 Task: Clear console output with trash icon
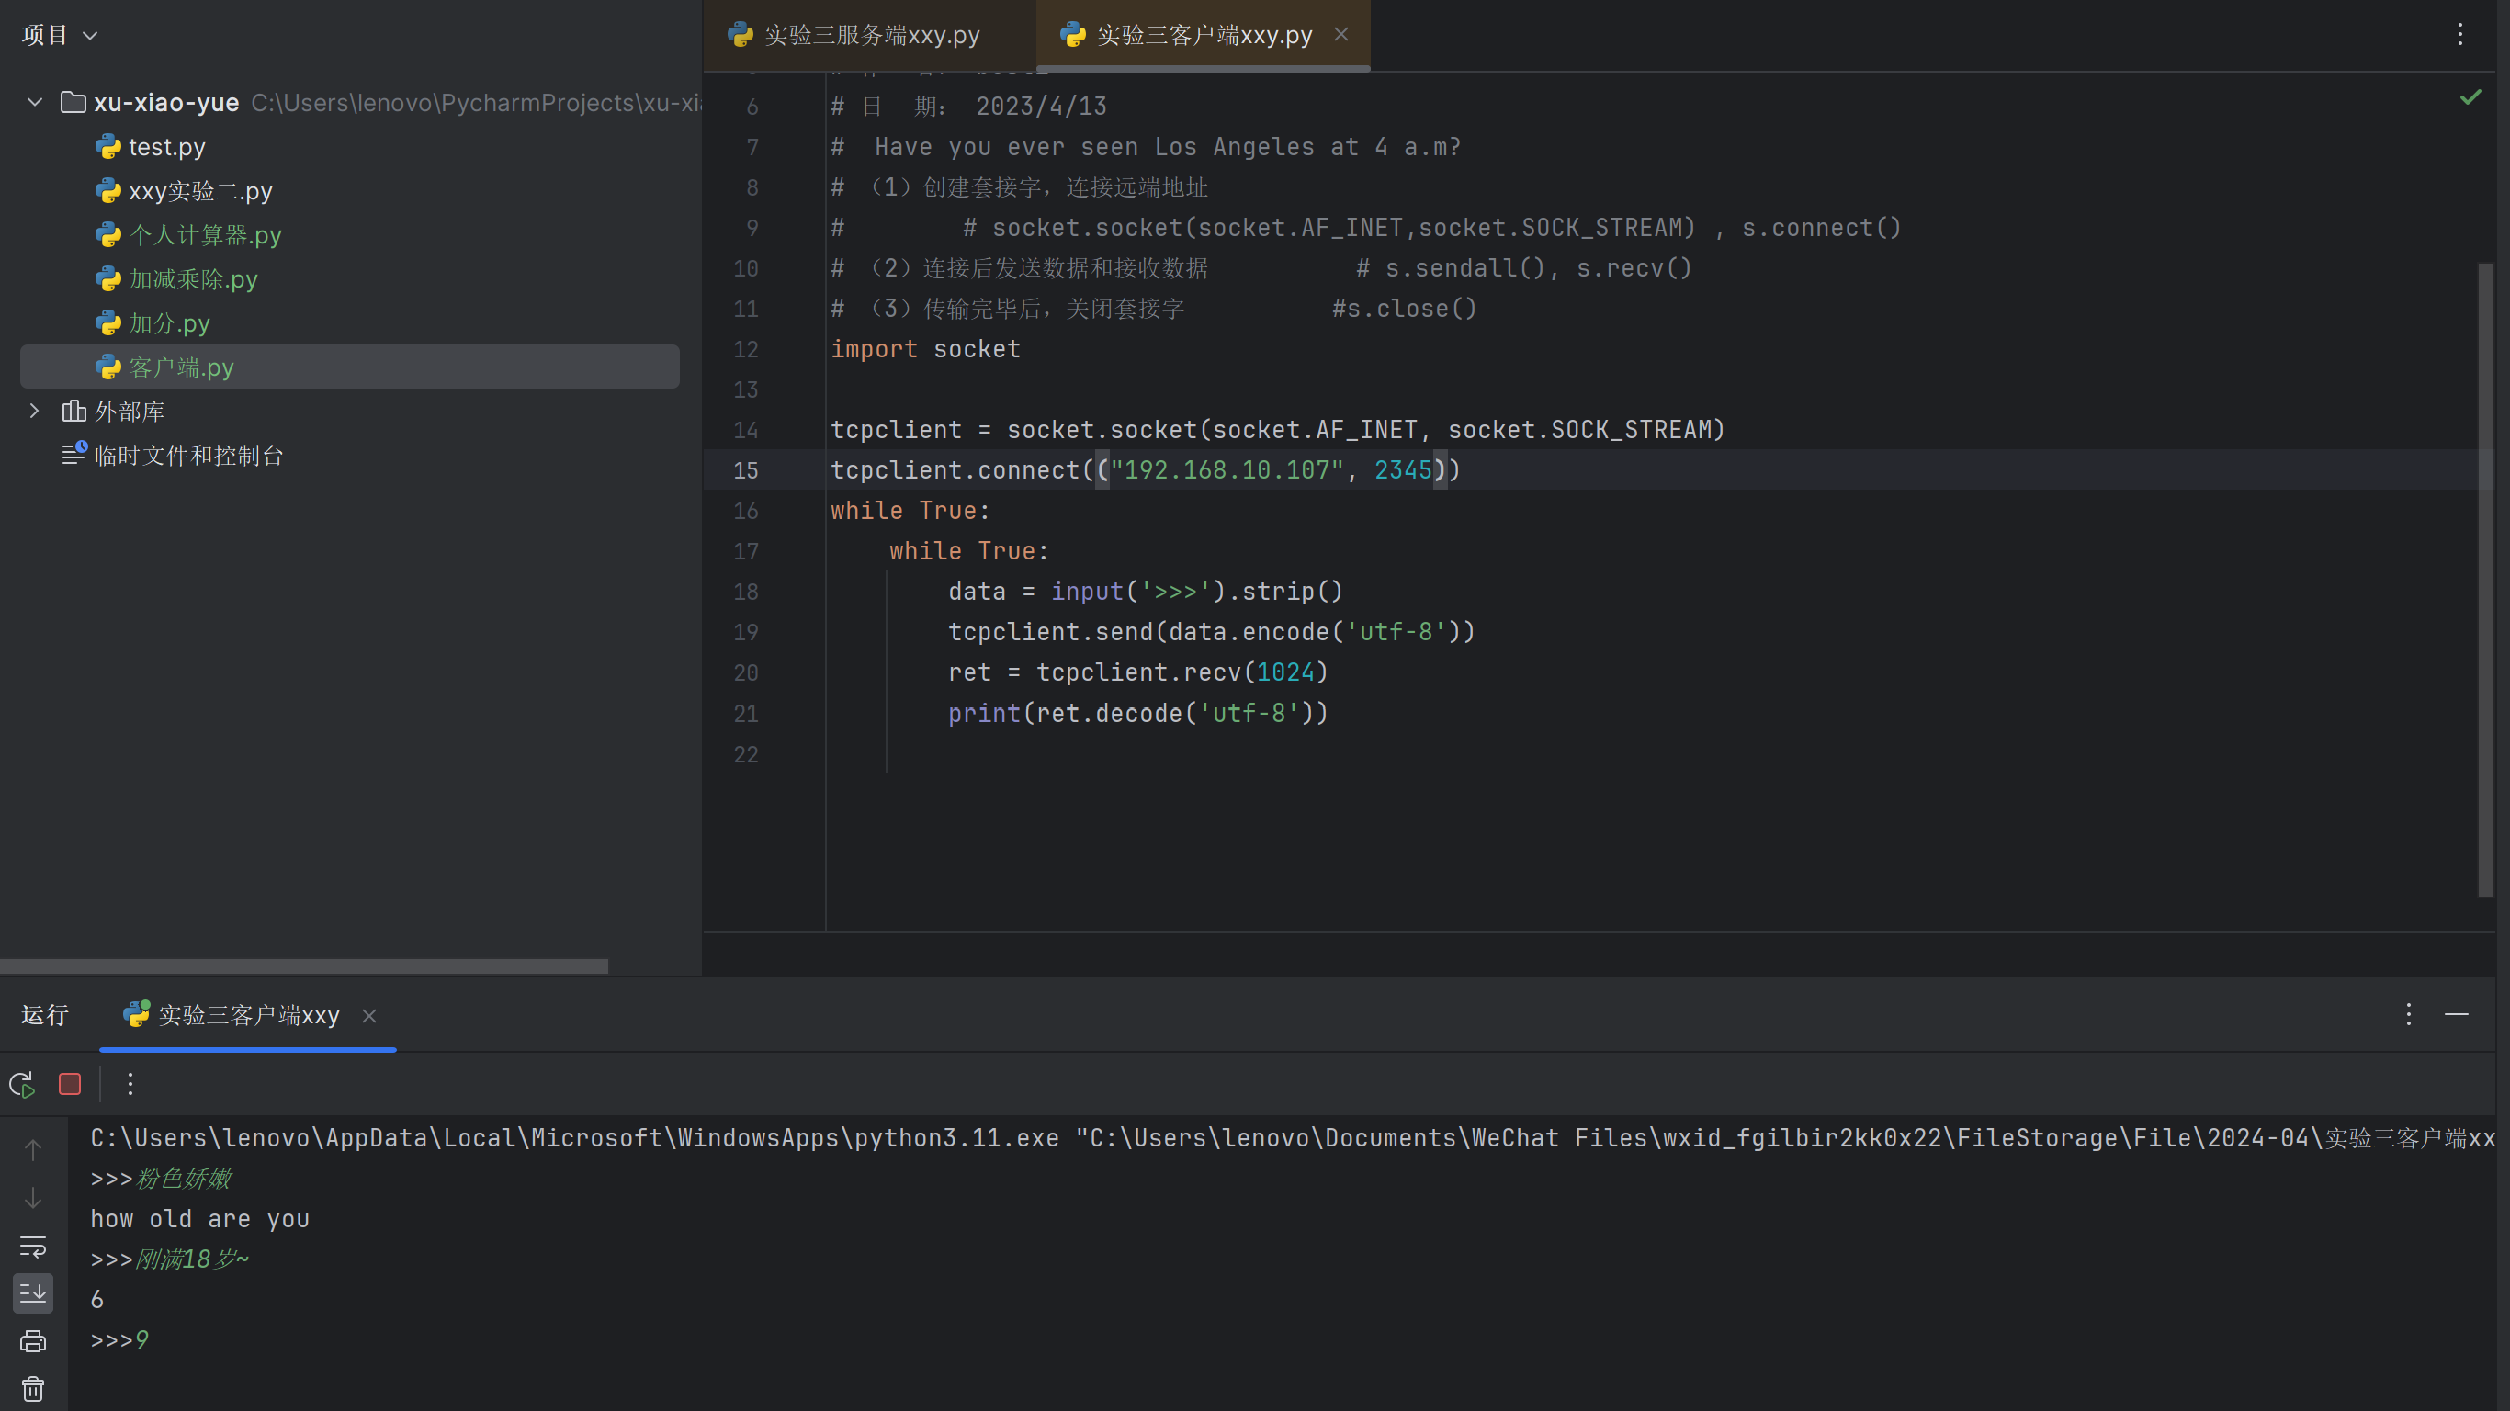pos(32,1389)
